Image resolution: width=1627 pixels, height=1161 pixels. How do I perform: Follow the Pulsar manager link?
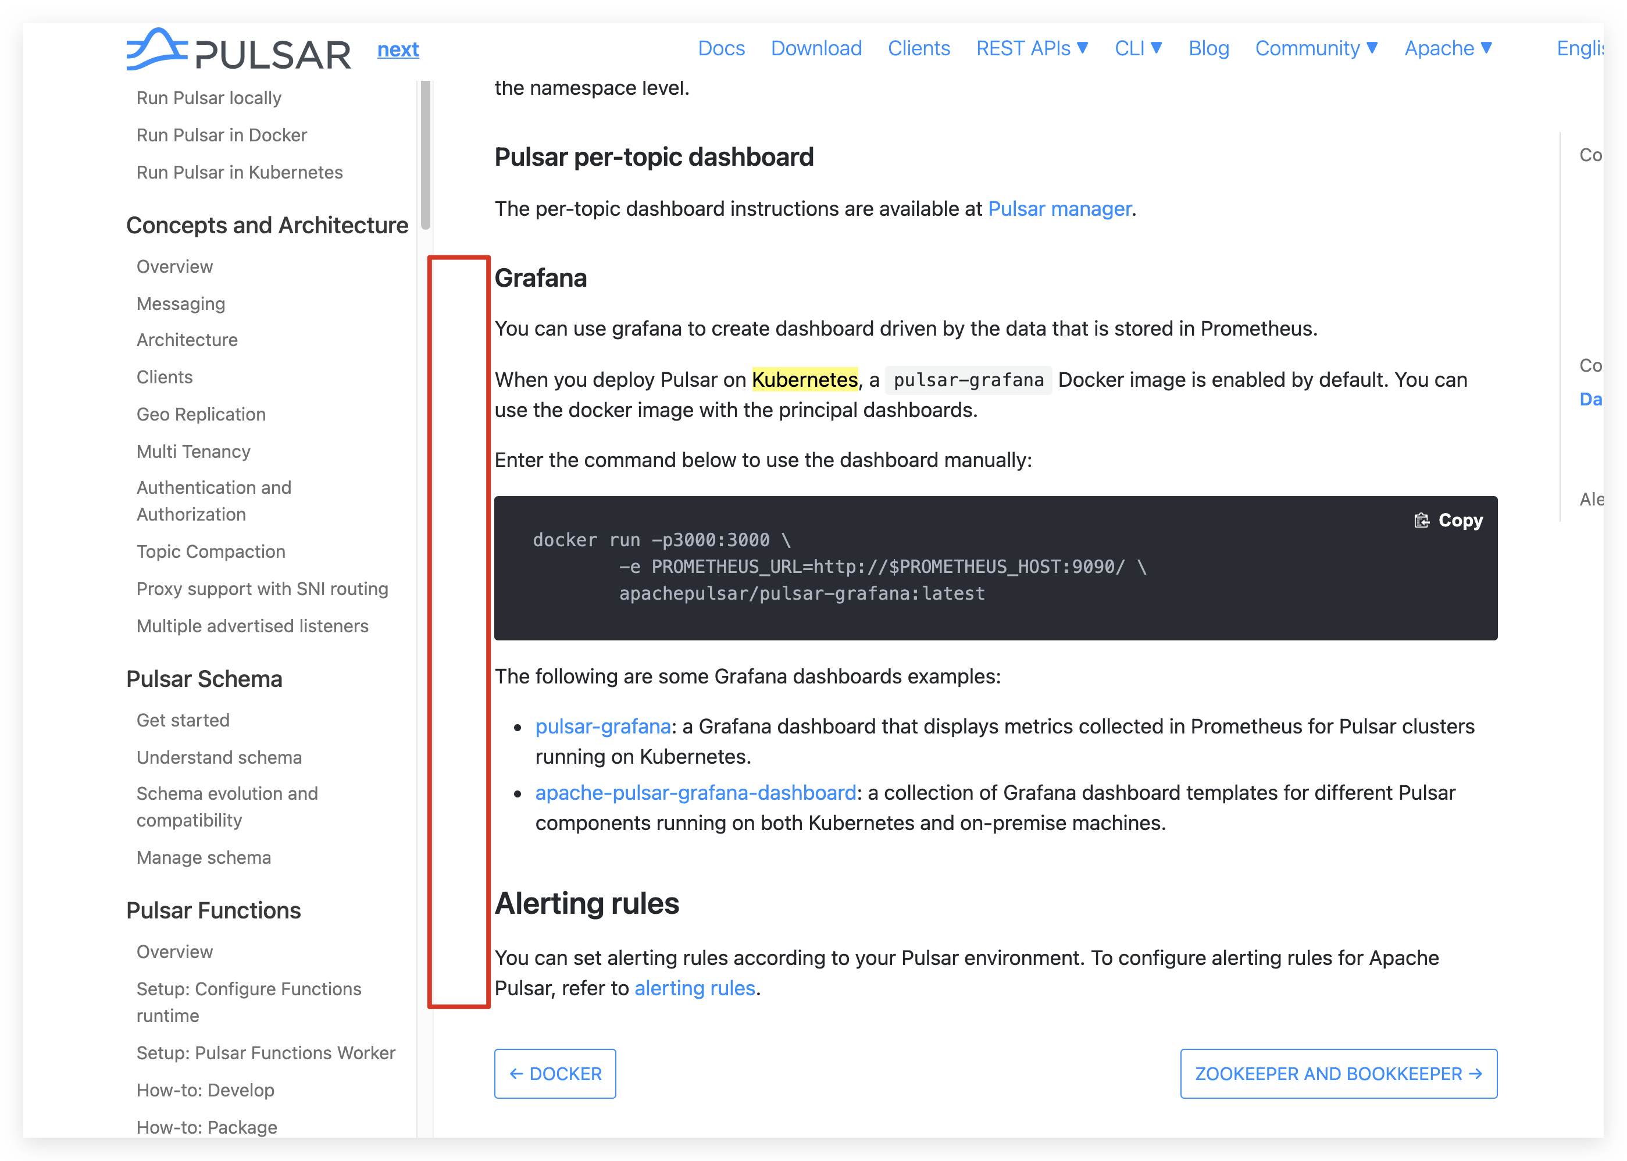tap(1059, 209)
